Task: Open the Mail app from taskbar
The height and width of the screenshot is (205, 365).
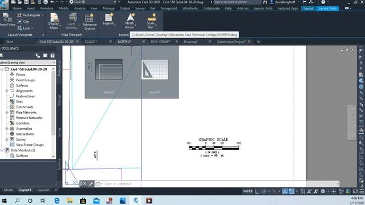Action: tap(96, 200)
